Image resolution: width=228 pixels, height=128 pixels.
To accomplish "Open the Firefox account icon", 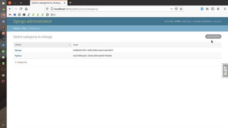I will [218, 9].
